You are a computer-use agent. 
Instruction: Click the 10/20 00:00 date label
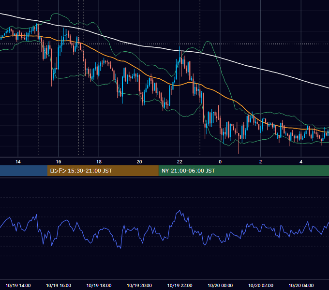click(220, 285)
